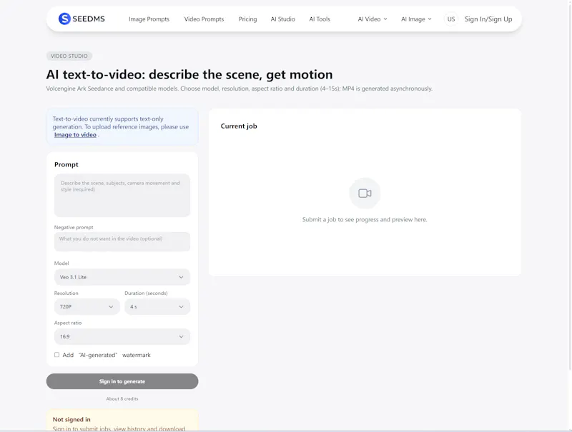
Task: Click the SEEDMS logo icon
Action: (64, 19)
